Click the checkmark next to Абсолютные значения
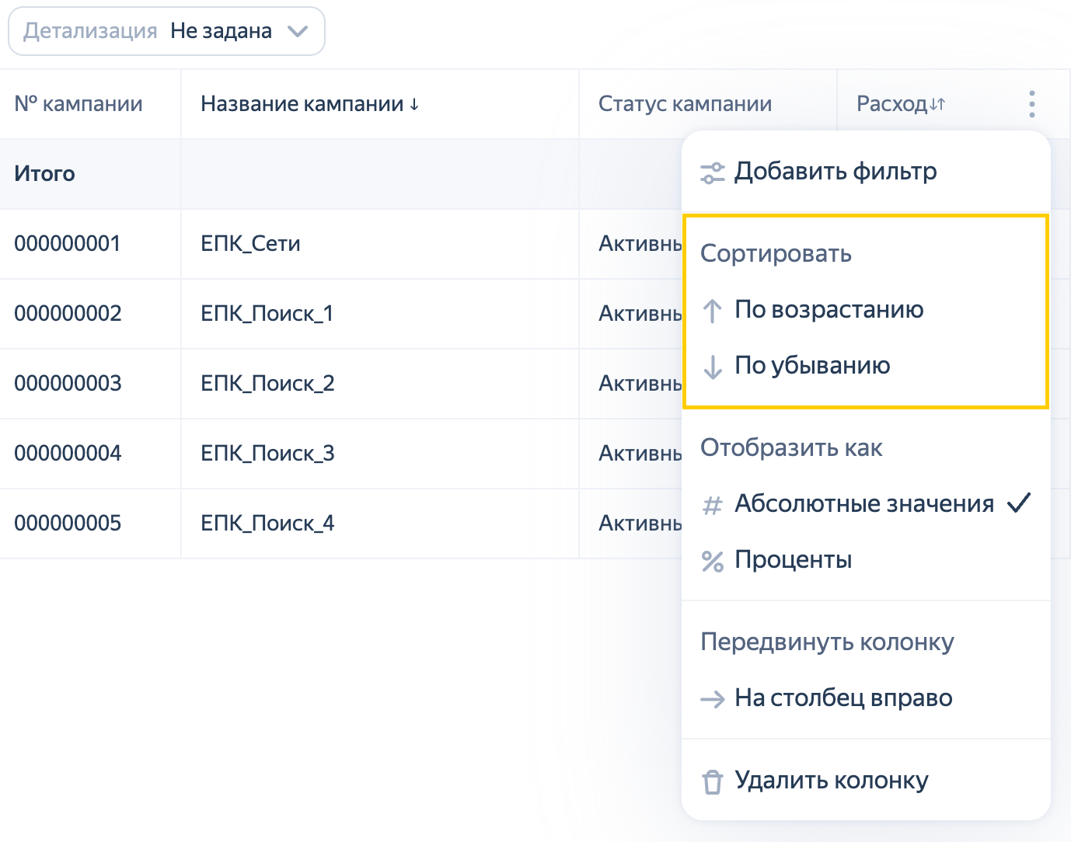This screenshot has height=842, width=1071. [1018, 503]
